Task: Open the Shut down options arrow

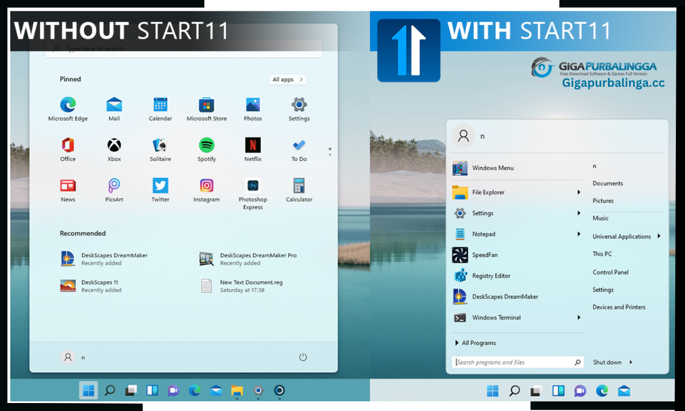Action: tap(631, 362)
